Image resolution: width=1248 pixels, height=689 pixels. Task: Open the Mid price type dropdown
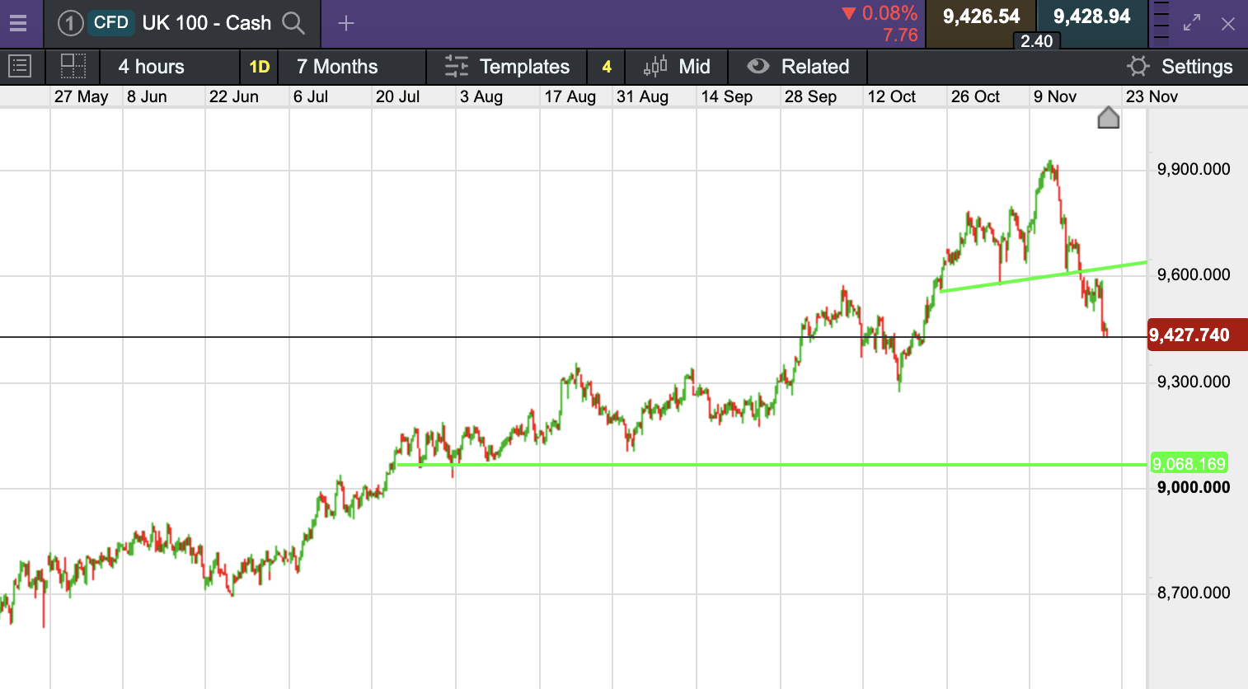tap(677, 67)
